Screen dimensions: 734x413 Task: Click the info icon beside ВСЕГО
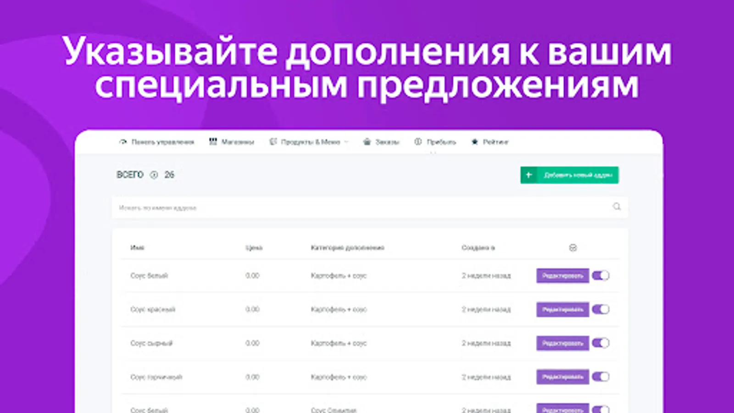[x=154, y=175]
